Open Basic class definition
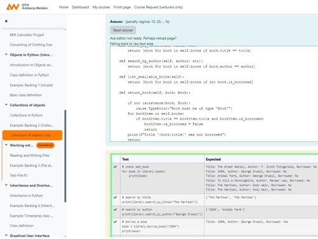The width and height of the screenshot is (318, 239). pyautogui.click(x=25, y=95)
